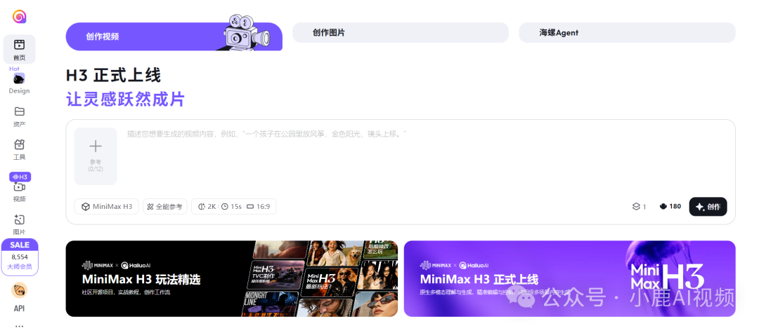Change the 15s duration setting
Image resolution: width=759 pixels, height=328 pixels.
[x=231, y=206]
